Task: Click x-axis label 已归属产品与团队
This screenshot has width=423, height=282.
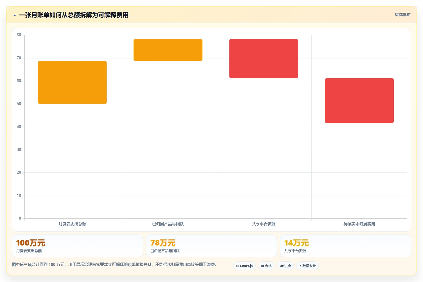Action: point(168,224)
